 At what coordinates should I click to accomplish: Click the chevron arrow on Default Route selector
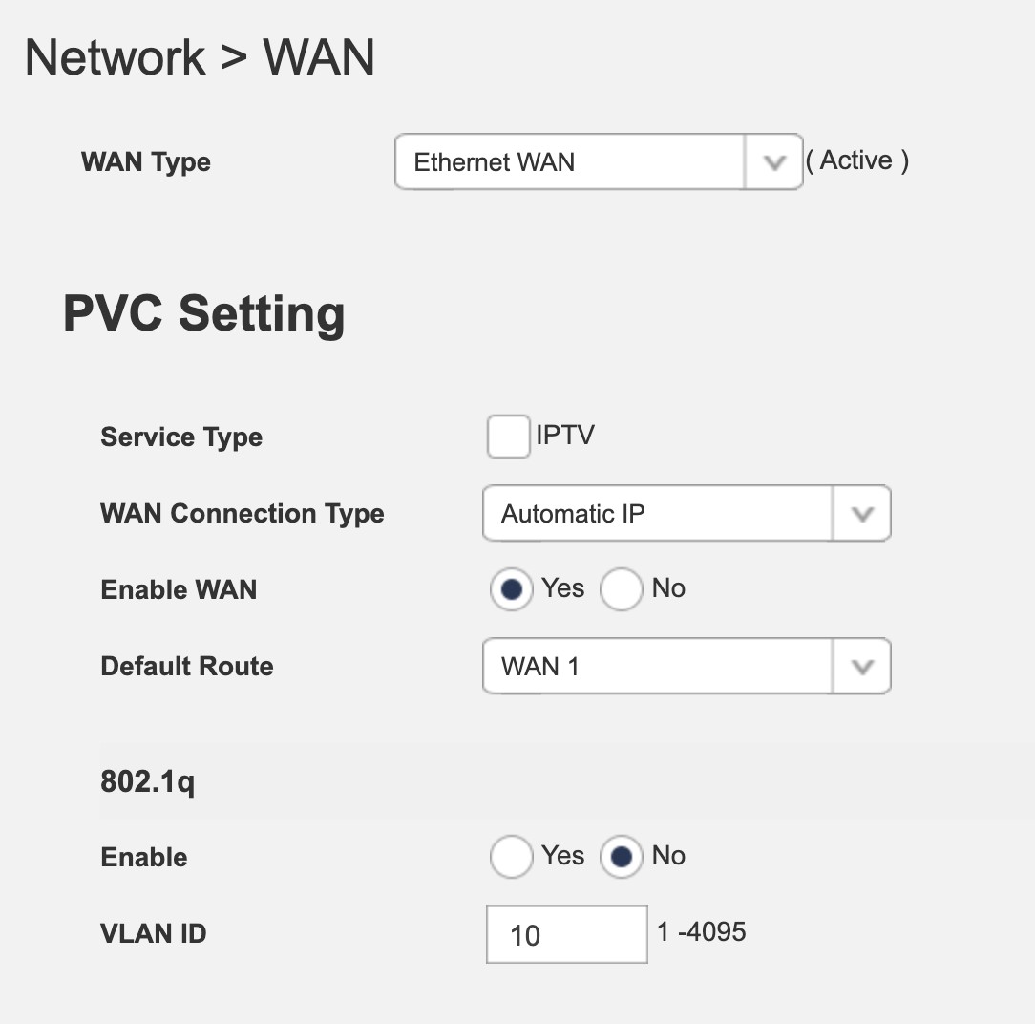tap(862, 667)
